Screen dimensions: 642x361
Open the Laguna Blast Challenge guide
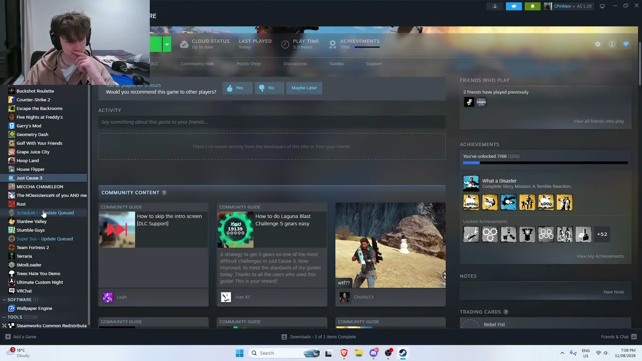[x=272, y=254]
